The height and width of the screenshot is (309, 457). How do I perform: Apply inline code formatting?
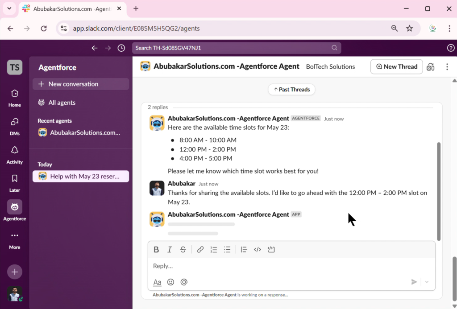(x=258, y=250)
